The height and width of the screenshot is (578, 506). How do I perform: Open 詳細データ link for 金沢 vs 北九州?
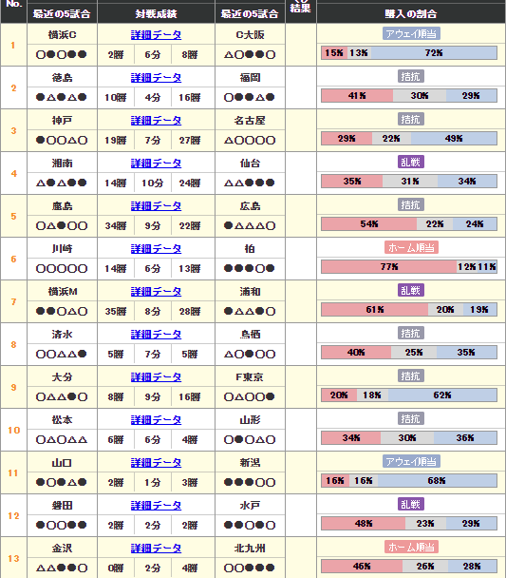click(156, 549)
